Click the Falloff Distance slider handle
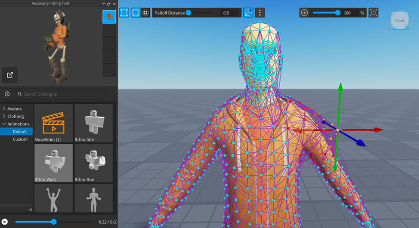Screen dimensions: 419x228 (x=188, y=13)
